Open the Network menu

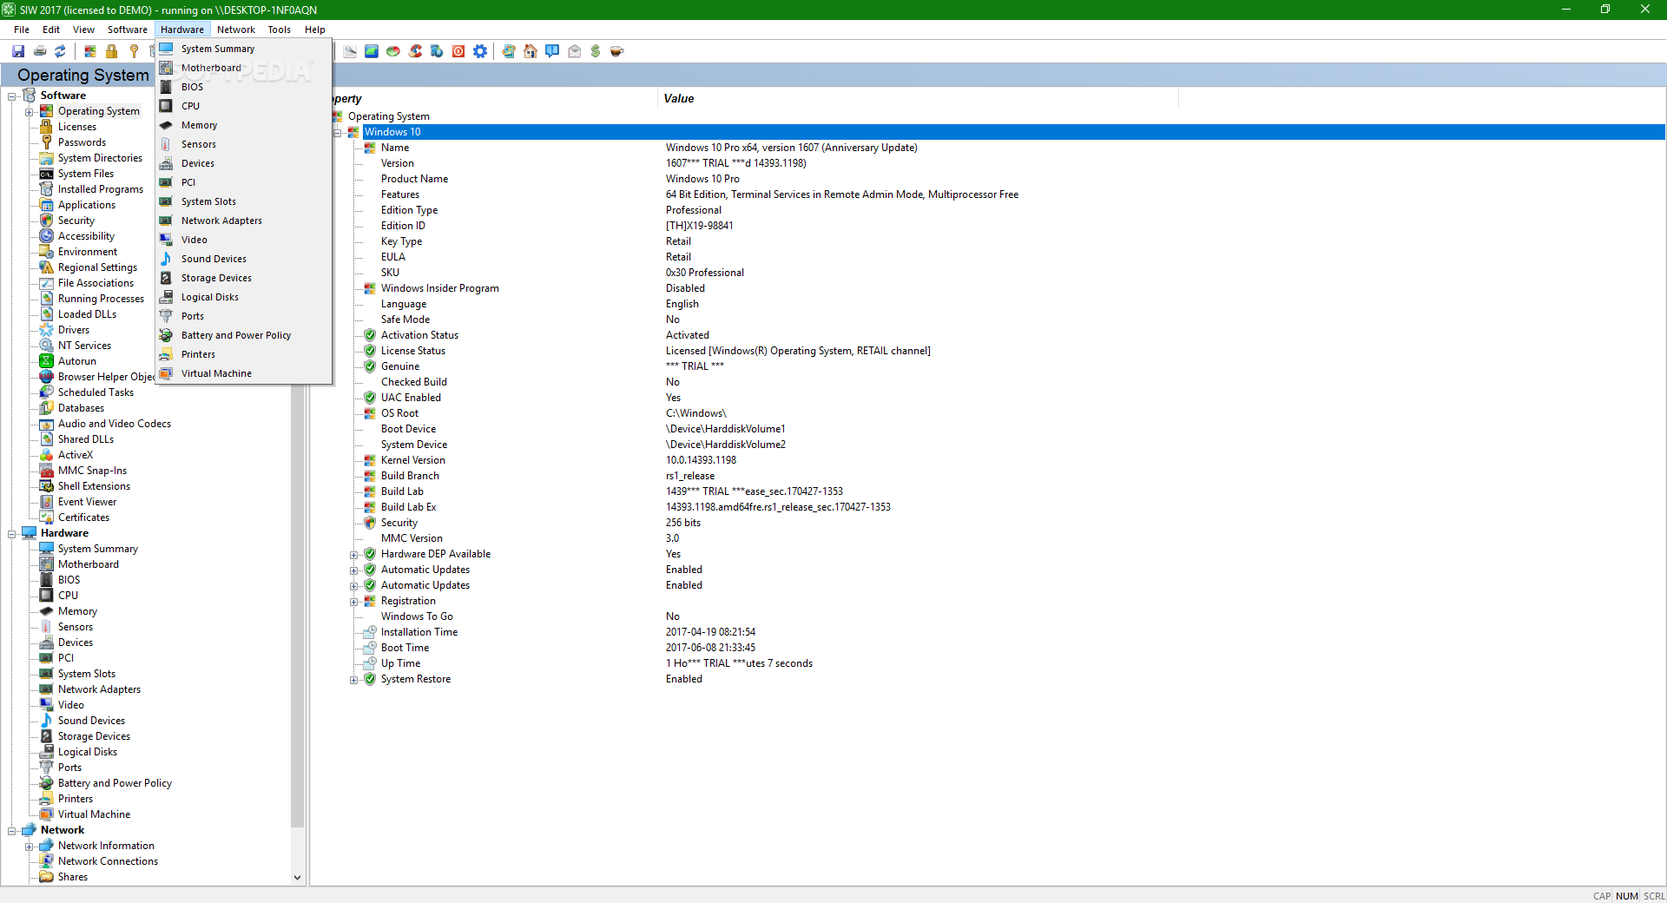click(236, 30)
